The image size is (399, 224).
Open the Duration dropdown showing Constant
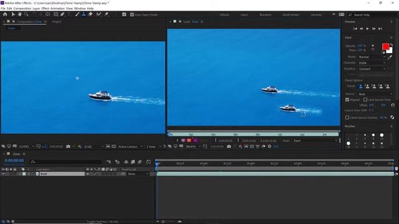click(372, 69)
